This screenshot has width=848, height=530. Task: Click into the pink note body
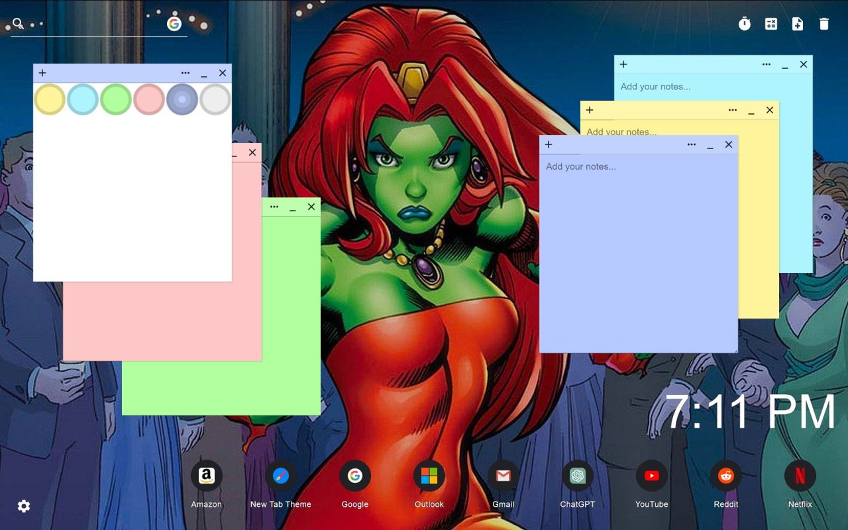point(162,321)
